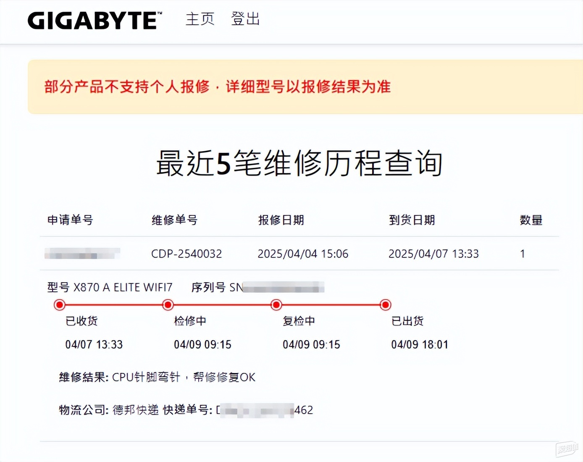583x462 pixels.
Task: Click the 已出货 progress step marker
Action: click(x=385, y=305)
